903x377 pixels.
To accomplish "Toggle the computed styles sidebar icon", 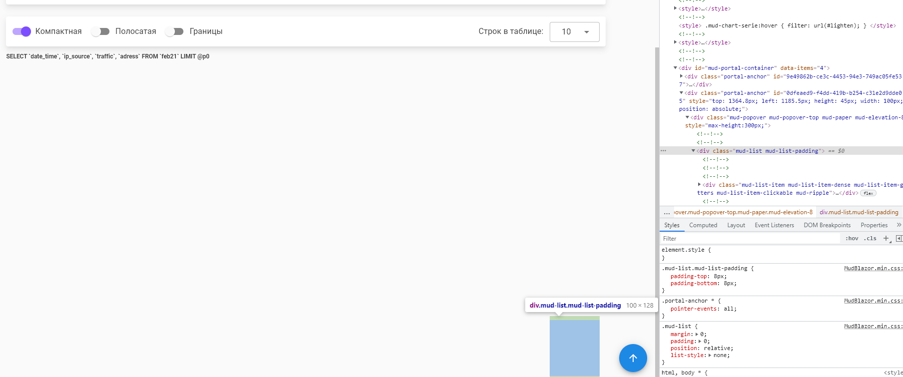I will (x=899, y=239).
